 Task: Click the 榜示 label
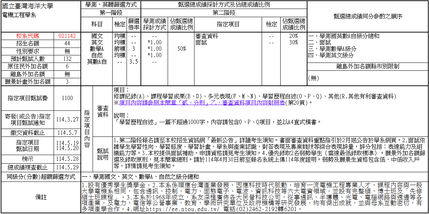pyautogui.click(x=28, y=159)
